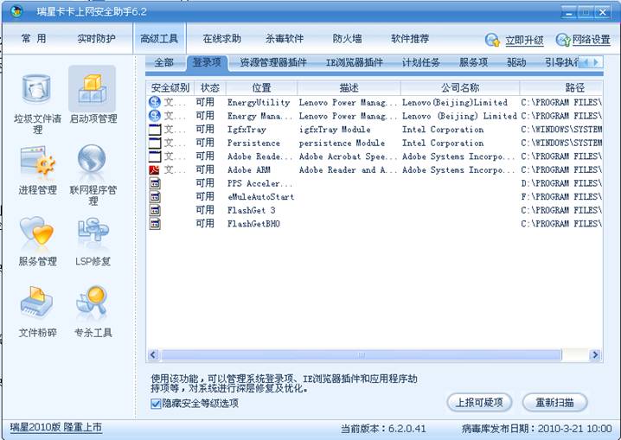Open the 网络设置 link

tap(592, 40)
